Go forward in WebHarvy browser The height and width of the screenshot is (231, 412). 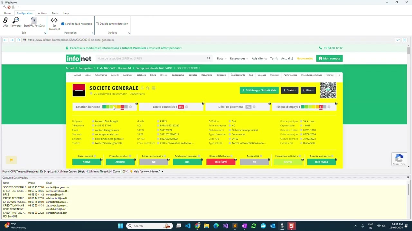(12, 40)
